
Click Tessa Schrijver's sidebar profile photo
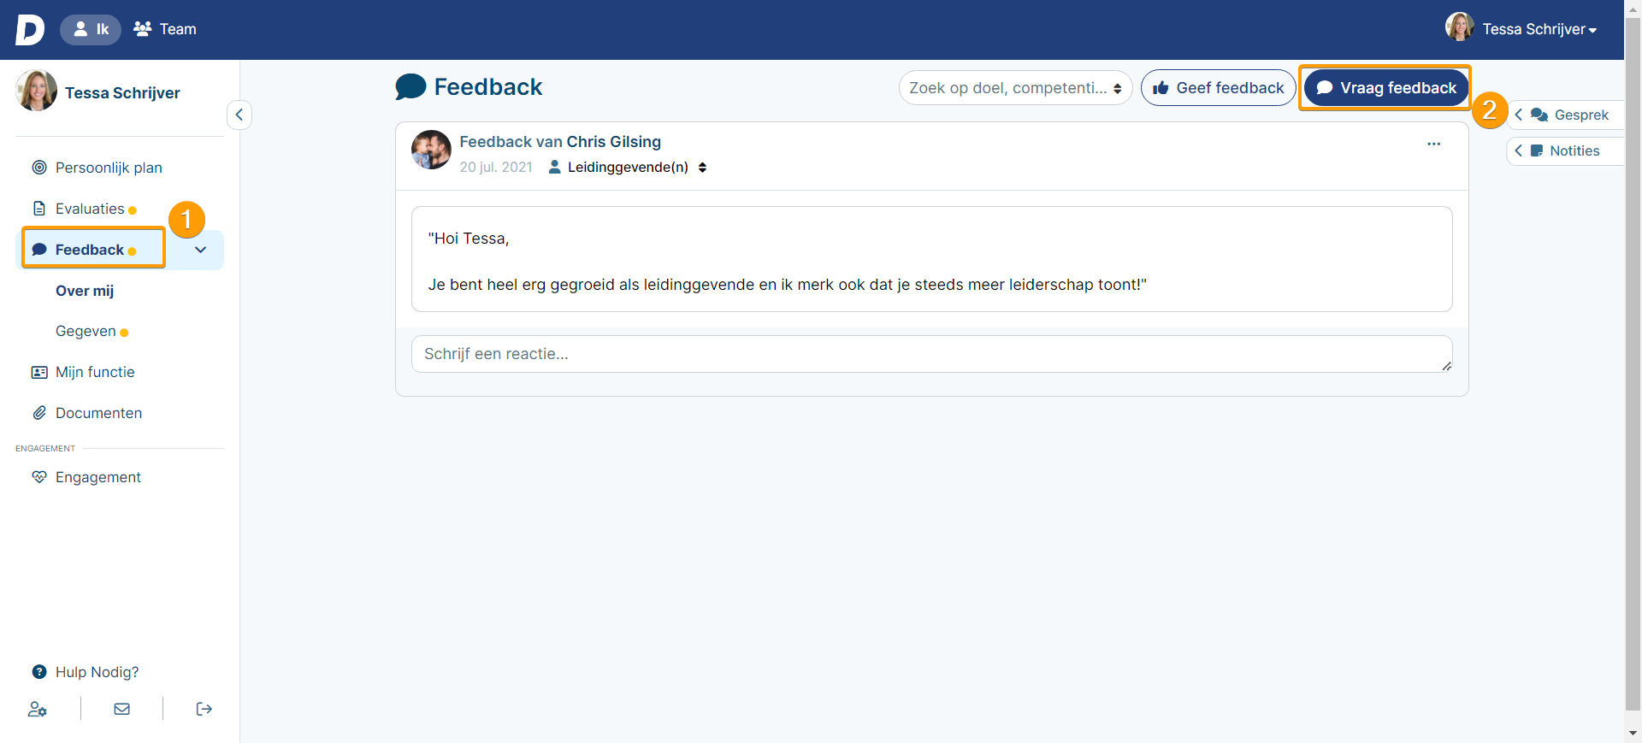click(37, 91)
